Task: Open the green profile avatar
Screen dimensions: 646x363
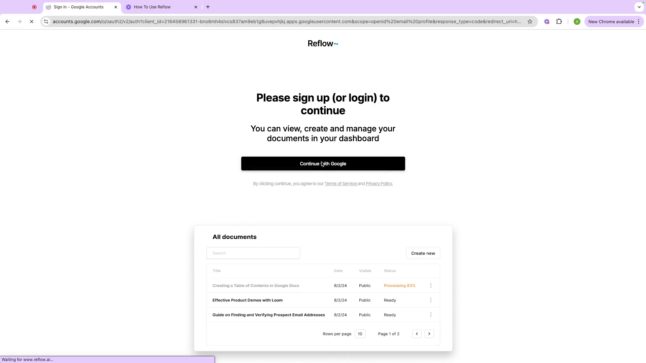Action: pyautogui.click(x=577, y=22)
